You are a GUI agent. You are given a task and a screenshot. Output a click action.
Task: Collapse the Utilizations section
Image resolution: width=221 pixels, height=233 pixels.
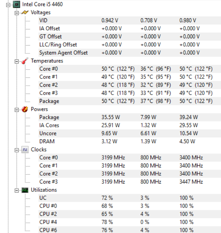click(x=16, y=190)
